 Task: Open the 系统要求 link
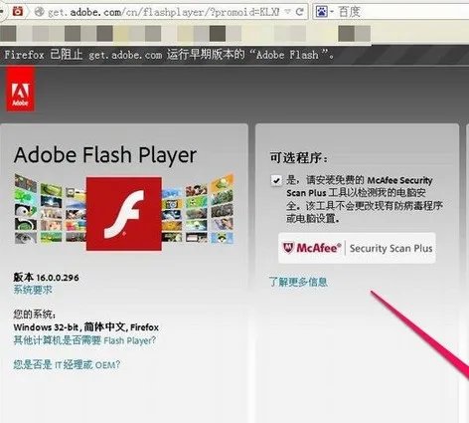pos(33,290)
